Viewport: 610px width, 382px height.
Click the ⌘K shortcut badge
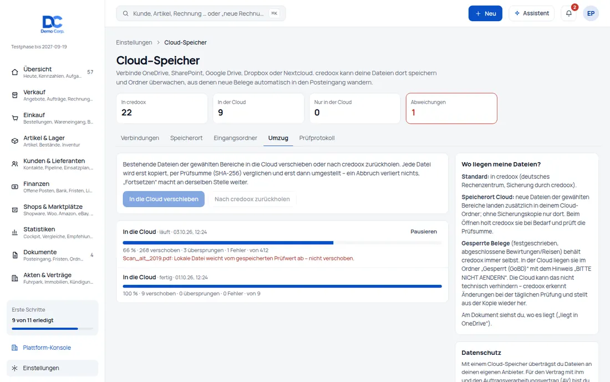pyautogui.click(x=274, y=13)
